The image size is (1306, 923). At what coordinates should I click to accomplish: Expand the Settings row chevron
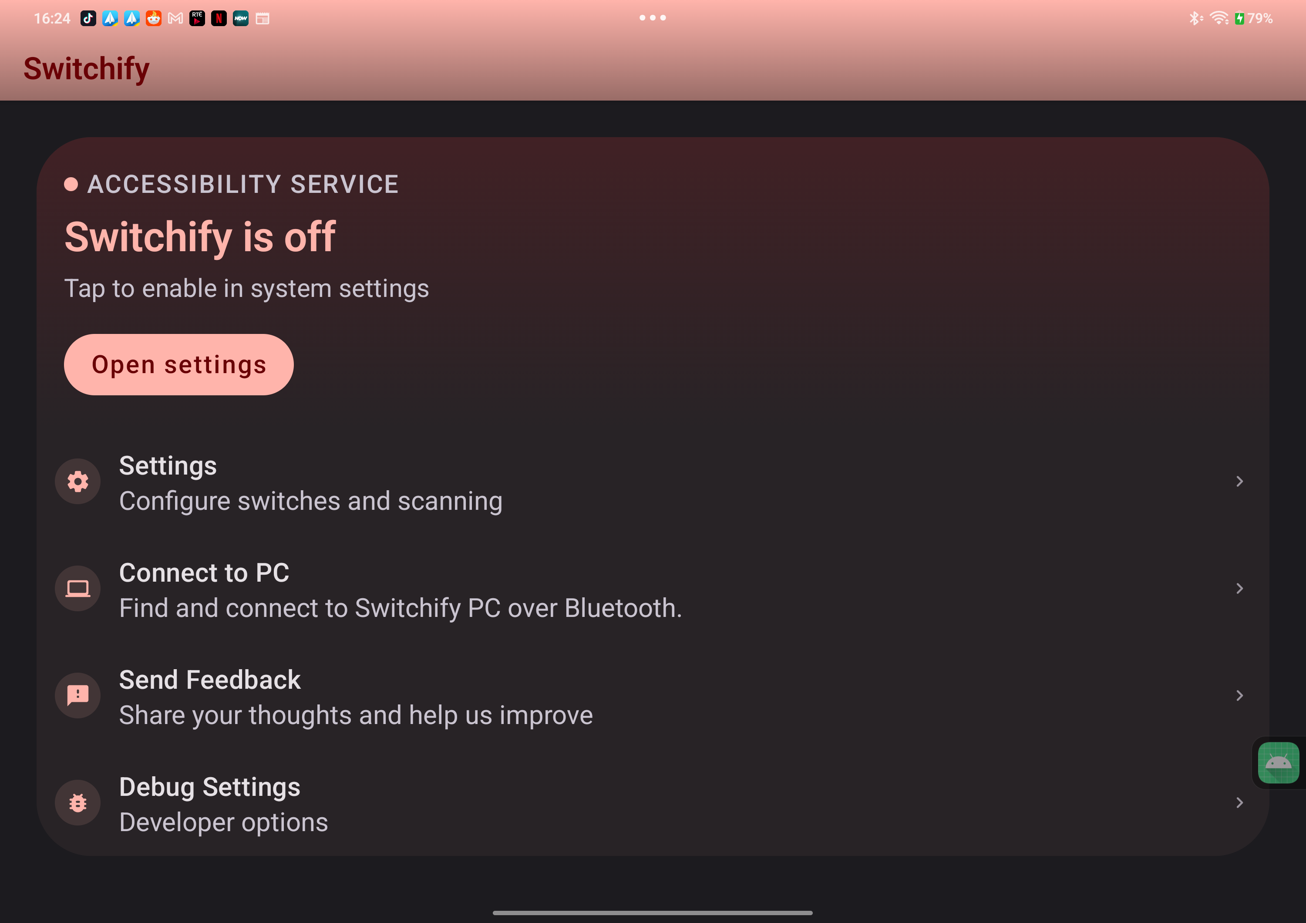tap(1239, 482)
